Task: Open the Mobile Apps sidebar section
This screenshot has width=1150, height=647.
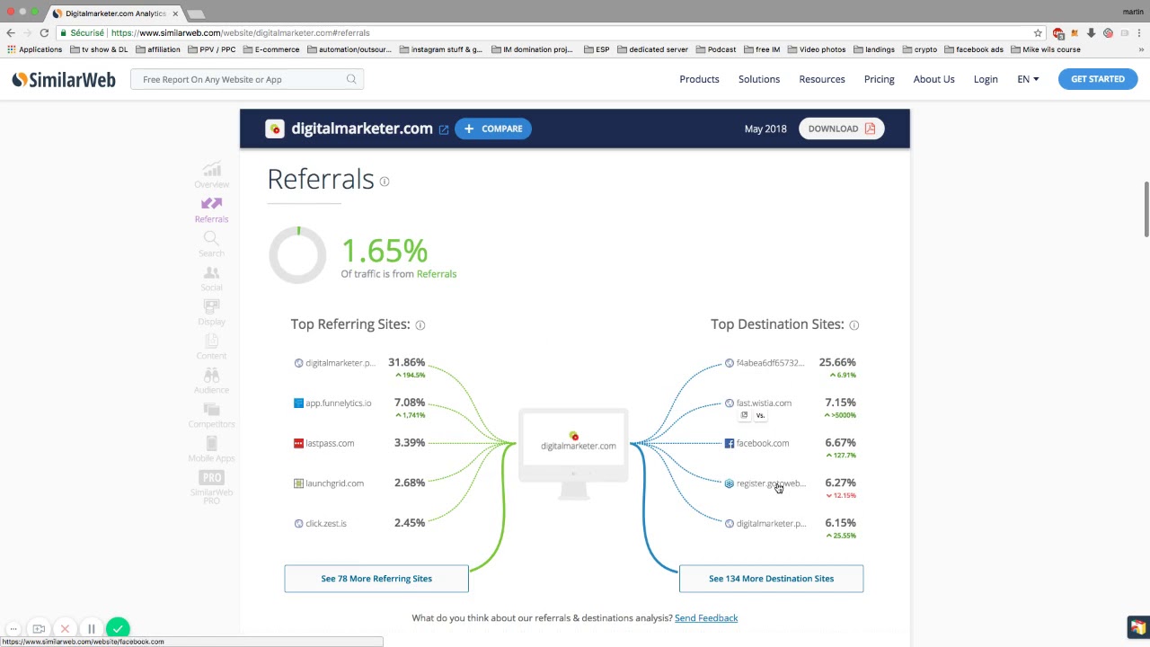Action: pos(211,449)
